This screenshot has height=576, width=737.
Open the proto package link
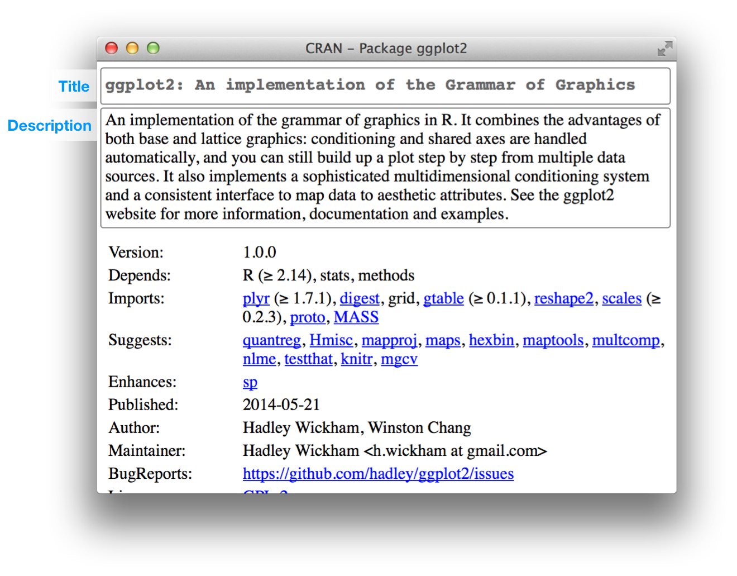(308, 317)
